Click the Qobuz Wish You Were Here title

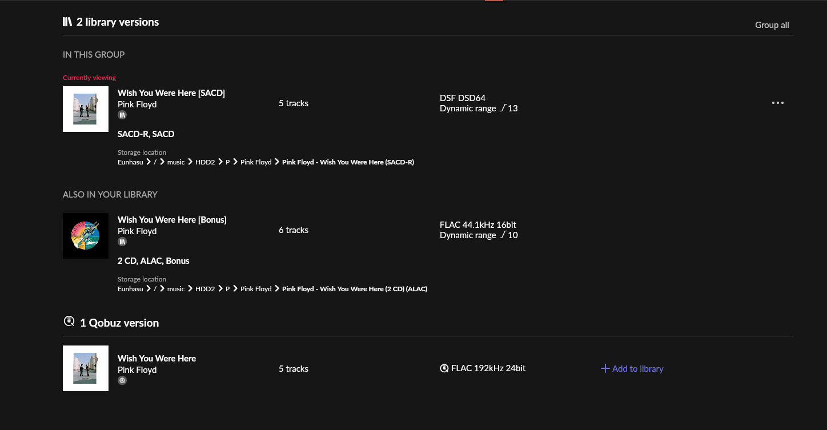click(156, 359)
